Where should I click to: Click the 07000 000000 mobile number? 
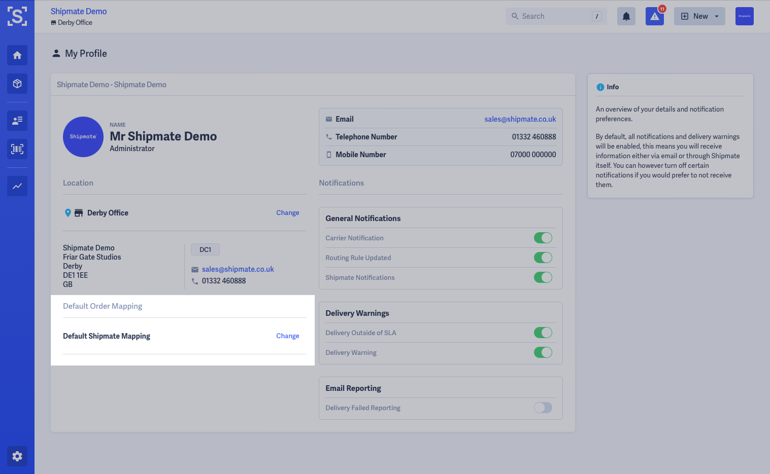(533, 155)
